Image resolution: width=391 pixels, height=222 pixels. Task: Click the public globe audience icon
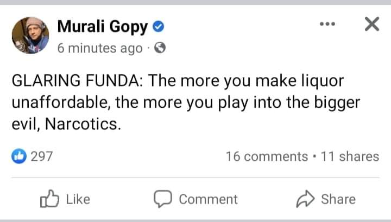[160, 48]
